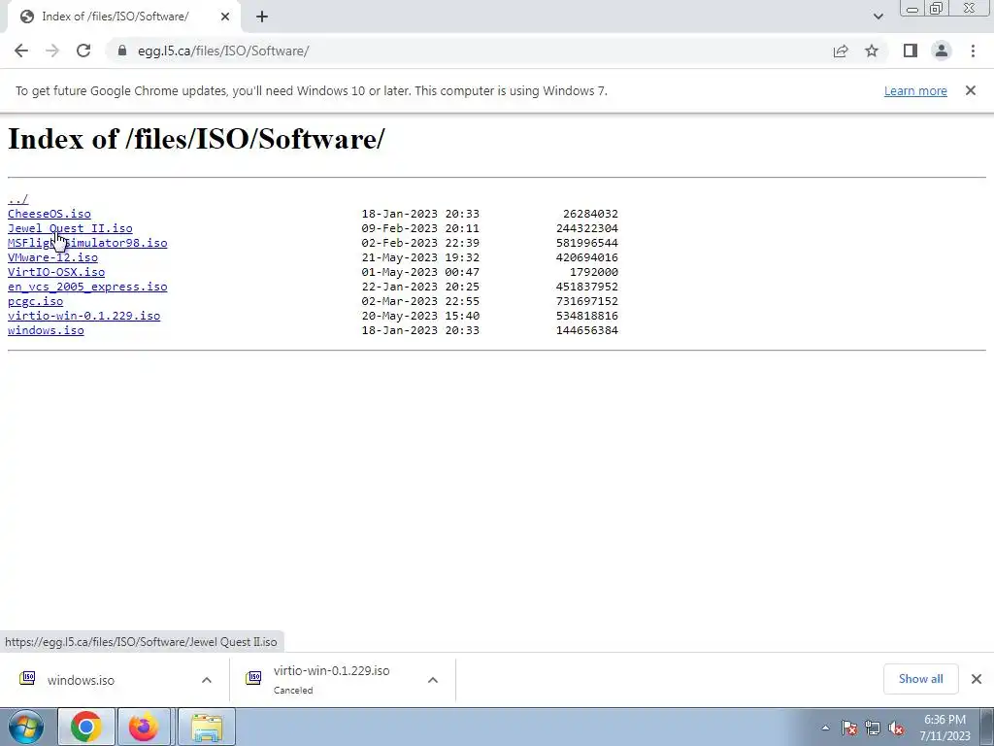Open the Learn more link

915,90
